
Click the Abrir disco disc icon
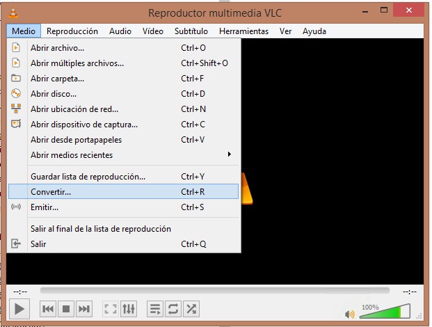click(x=16, y=93)
